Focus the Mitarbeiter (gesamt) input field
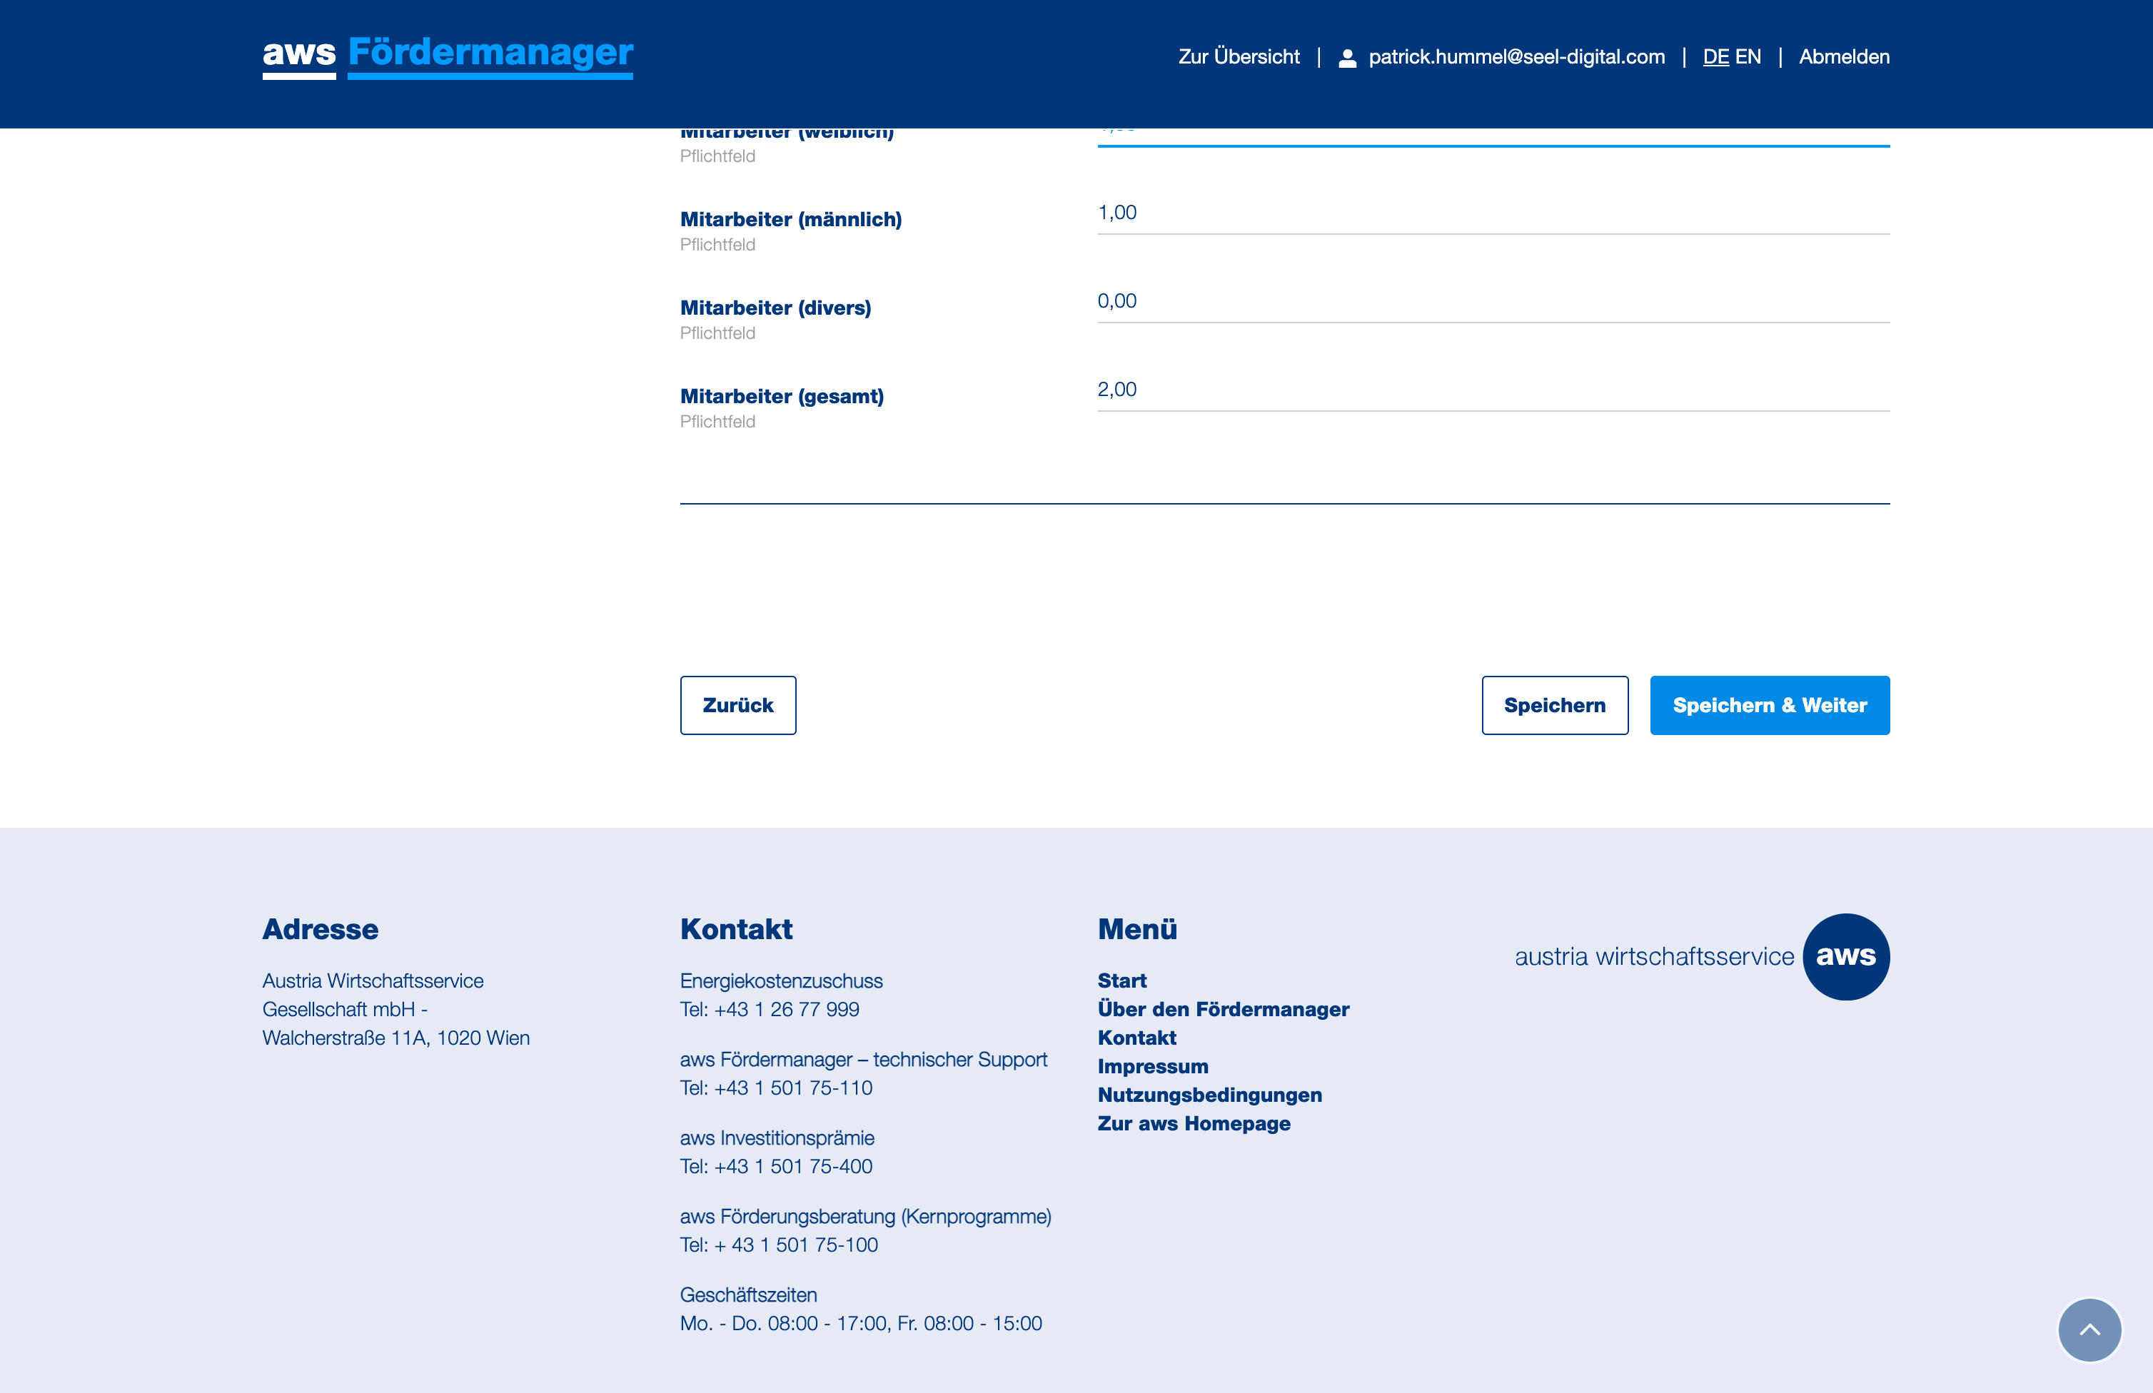Viewport: 2153px width, 1393px height. click(1493, 391)
